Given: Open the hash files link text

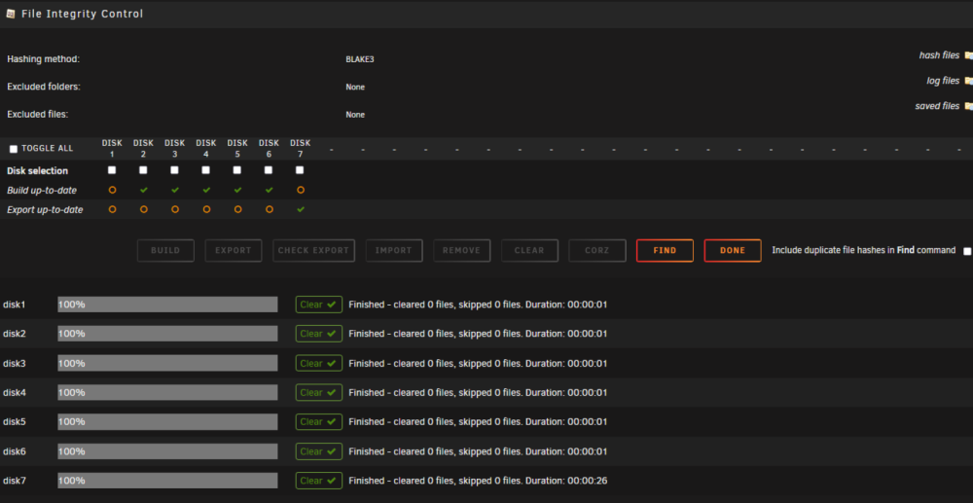Looking at the screenshot, I should [939, 55].
